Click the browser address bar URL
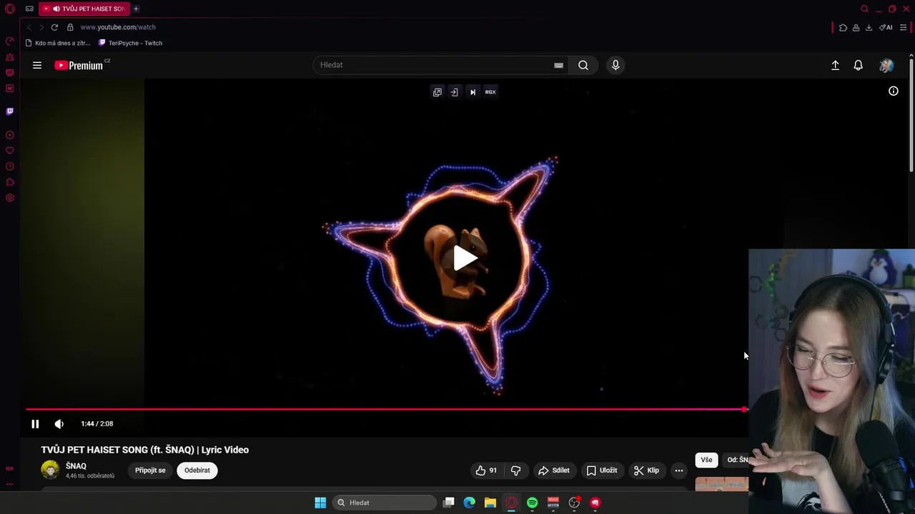 coord(118,27)
